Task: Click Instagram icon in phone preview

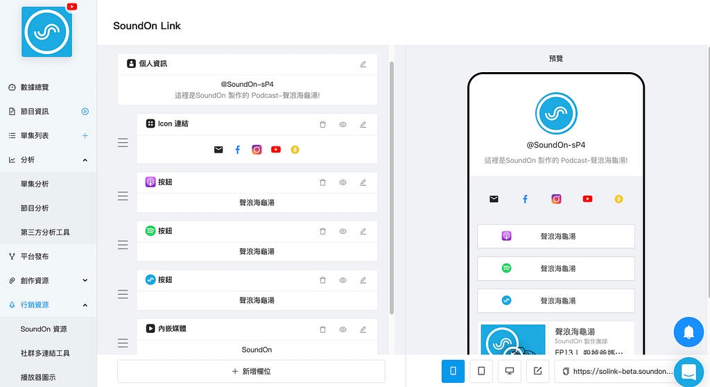Action: point(556,199)
